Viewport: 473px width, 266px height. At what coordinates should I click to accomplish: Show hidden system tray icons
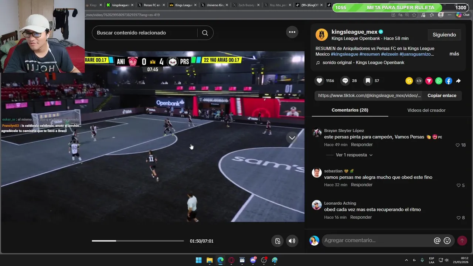[406, 260]
